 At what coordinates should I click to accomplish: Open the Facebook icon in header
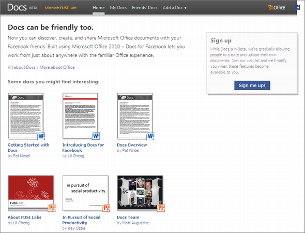coord(297,7)
